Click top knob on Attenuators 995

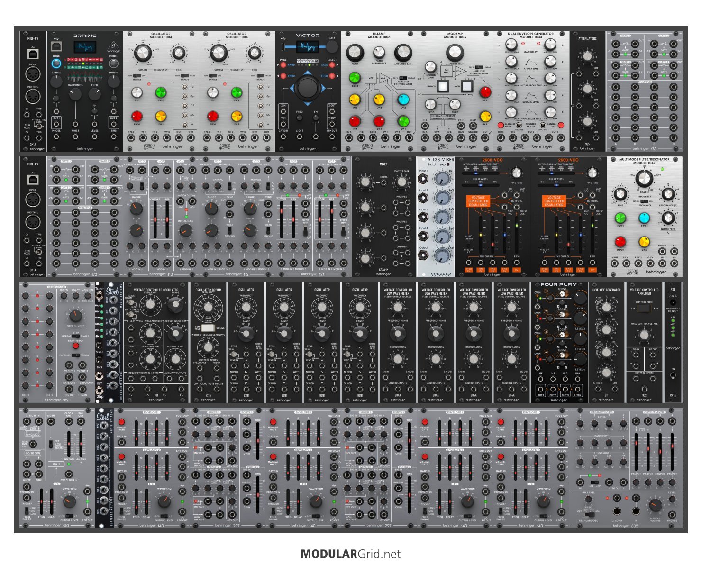pyautogui.click(x=587, y=56)
